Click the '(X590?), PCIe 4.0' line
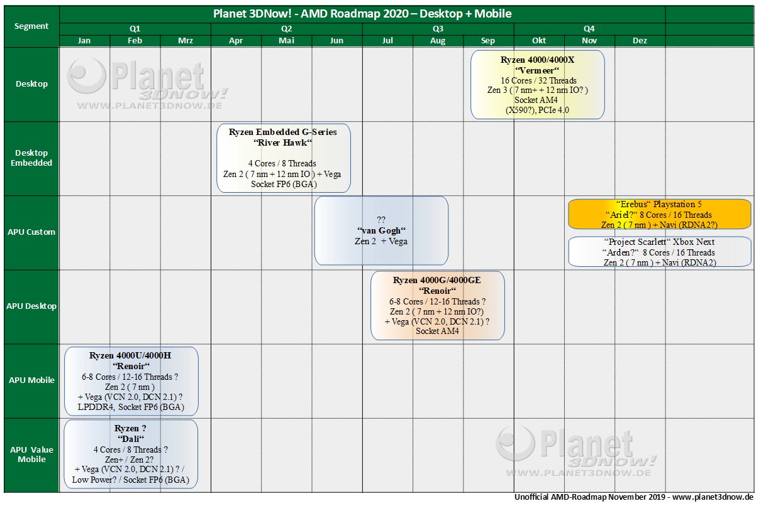This screenshot has width=761, height=506. tap(538, 110)
